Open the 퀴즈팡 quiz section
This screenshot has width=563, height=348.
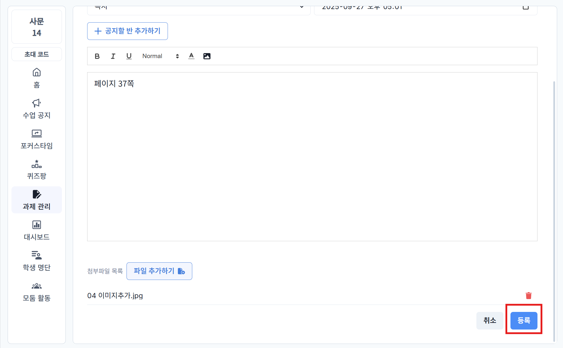[37, 170]
